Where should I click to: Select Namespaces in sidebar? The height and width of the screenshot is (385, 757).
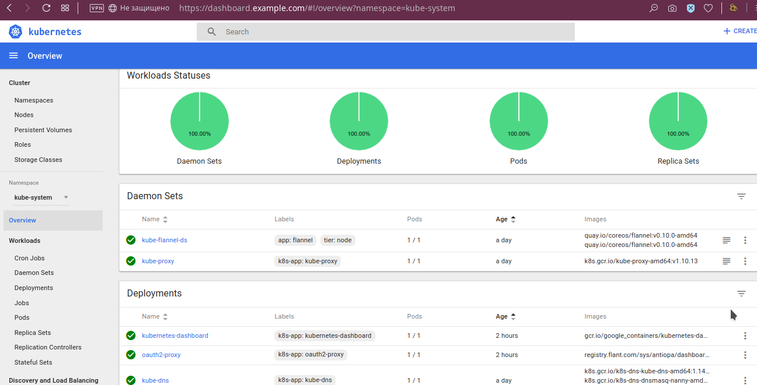[34, 100]
